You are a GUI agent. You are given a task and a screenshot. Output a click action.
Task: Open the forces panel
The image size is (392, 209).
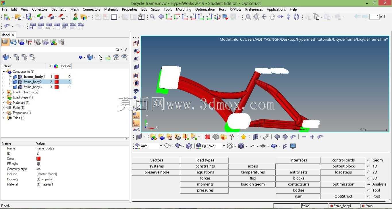[205, 178]
